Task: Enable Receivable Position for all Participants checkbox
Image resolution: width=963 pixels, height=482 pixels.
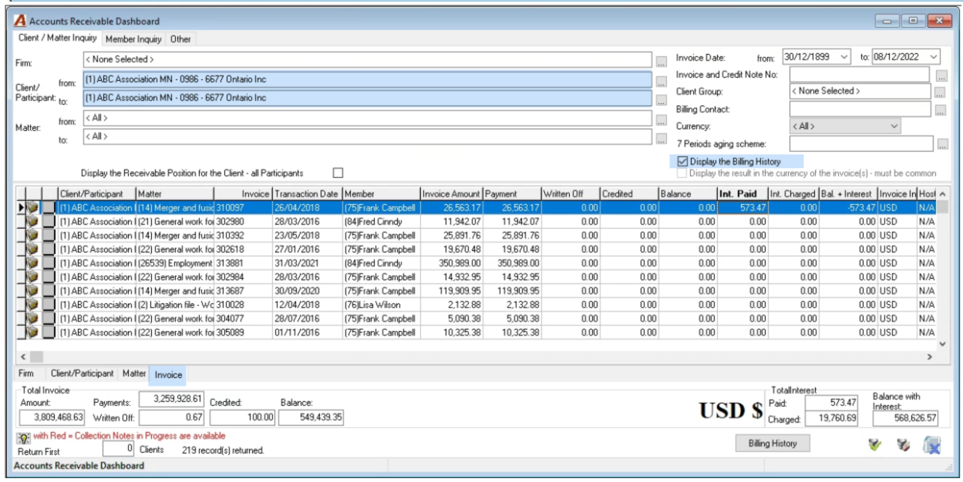Action: (338, 173)
